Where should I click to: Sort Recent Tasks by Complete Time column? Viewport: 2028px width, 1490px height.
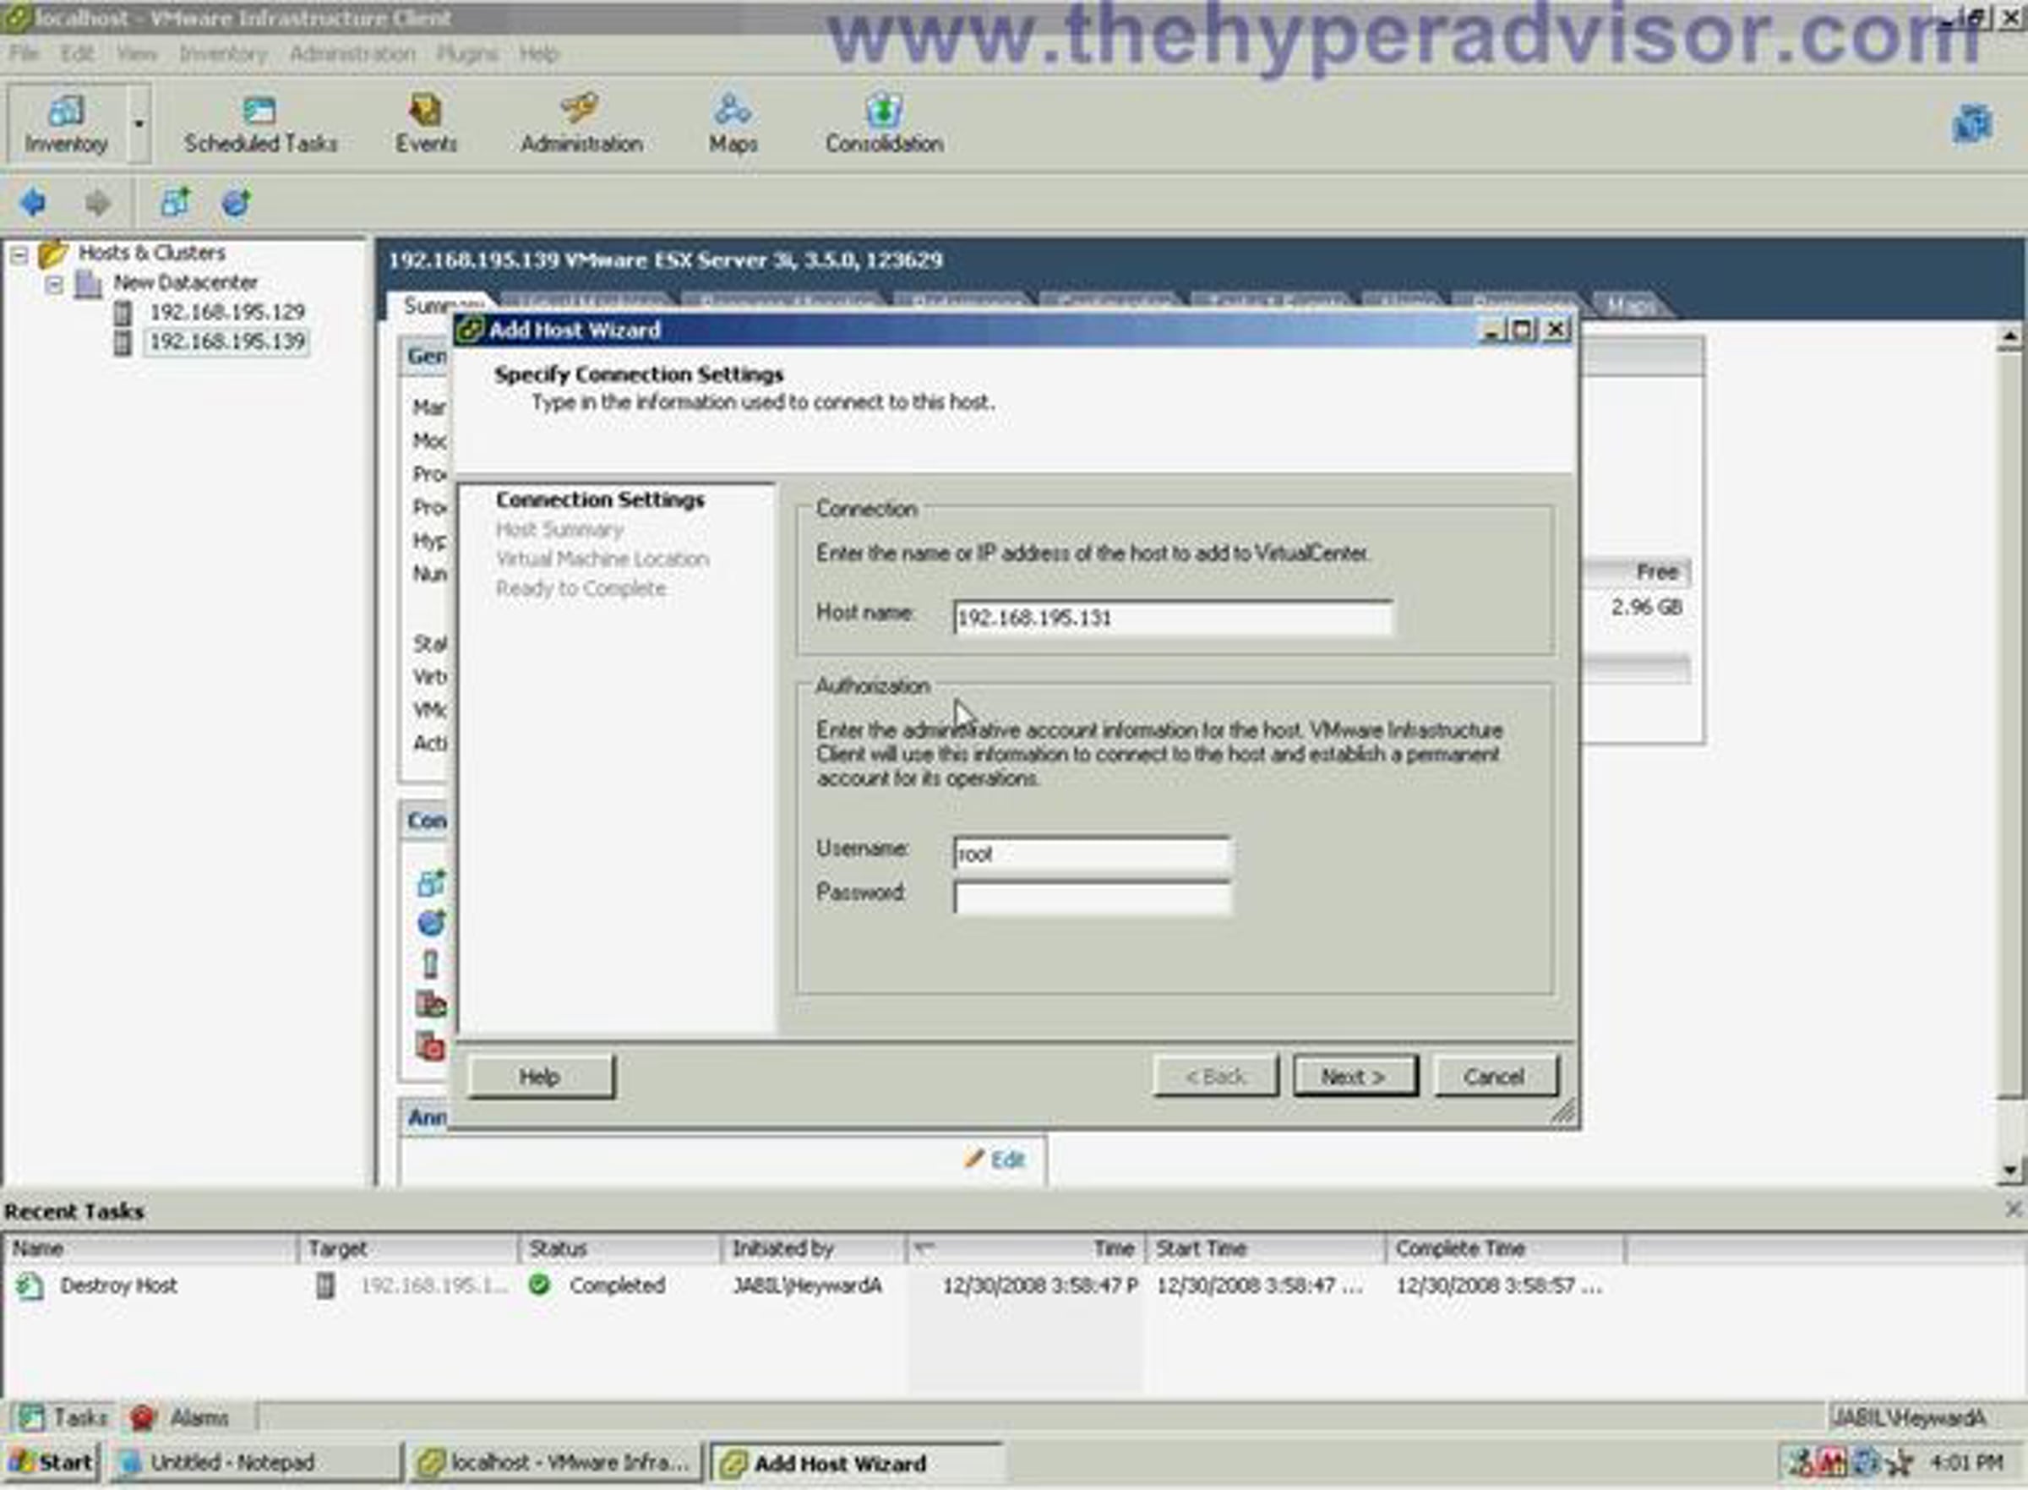point(1505,1249)
